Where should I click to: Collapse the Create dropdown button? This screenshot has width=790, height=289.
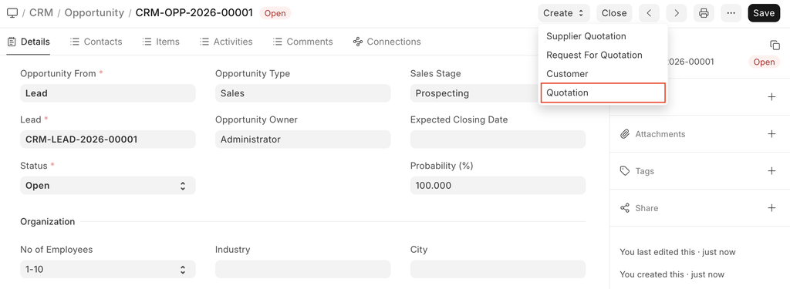click(x=564, y=13)
